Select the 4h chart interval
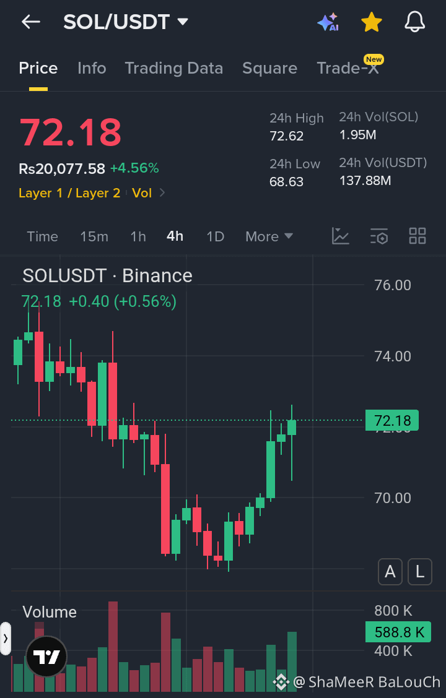Screen dimensions: 446x698 pos(175,236)
